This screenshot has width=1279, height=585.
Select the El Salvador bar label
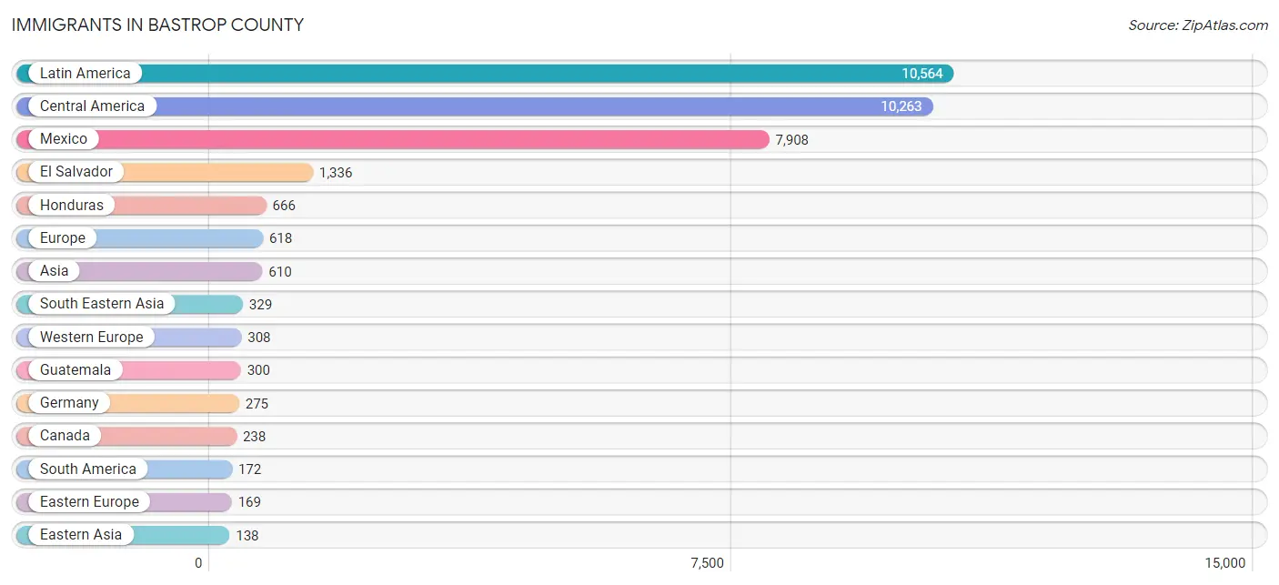76,172
